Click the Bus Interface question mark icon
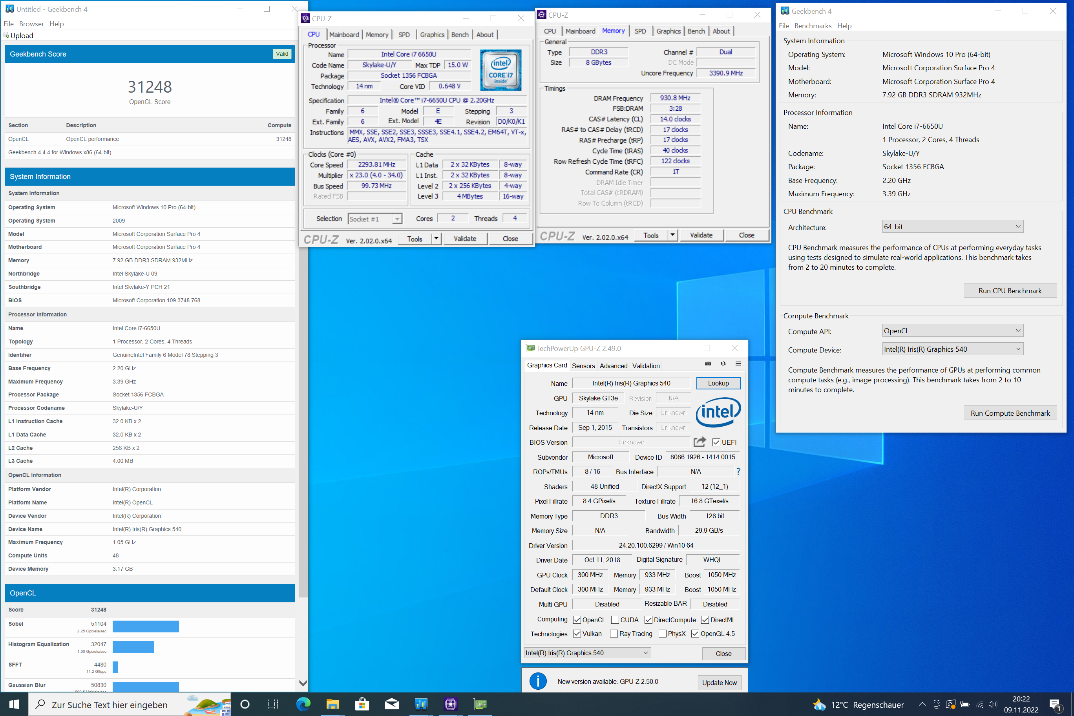Image resolution: width=1074 pixels, height=716 pixels. 738,471
